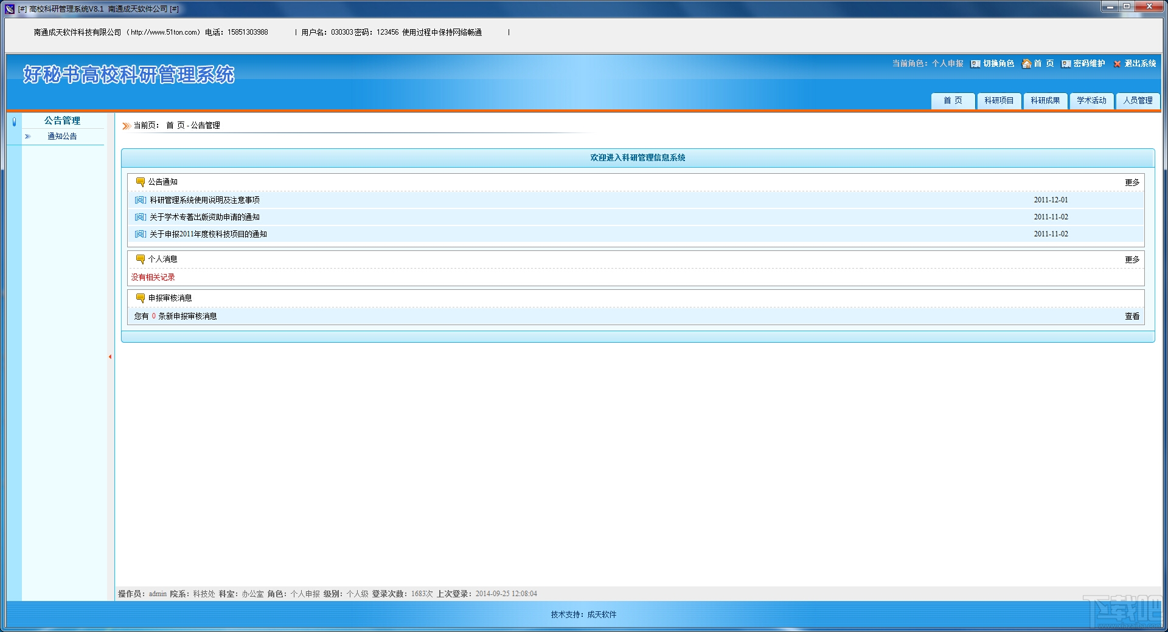
Task: Click the 密码: 123456 text
Action: pos(377,32)
